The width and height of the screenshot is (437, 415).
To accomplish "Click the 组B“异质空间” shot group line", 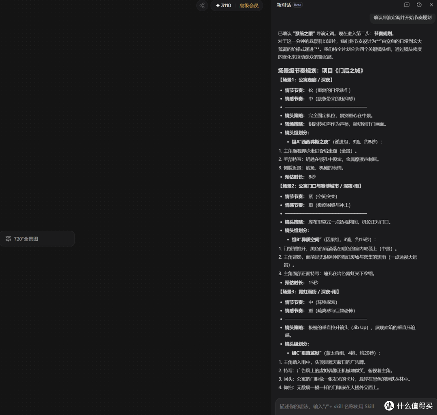I will point(334,239).
